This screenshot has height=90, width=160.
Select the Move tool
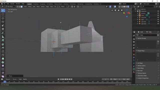click(x=3, y=18)
